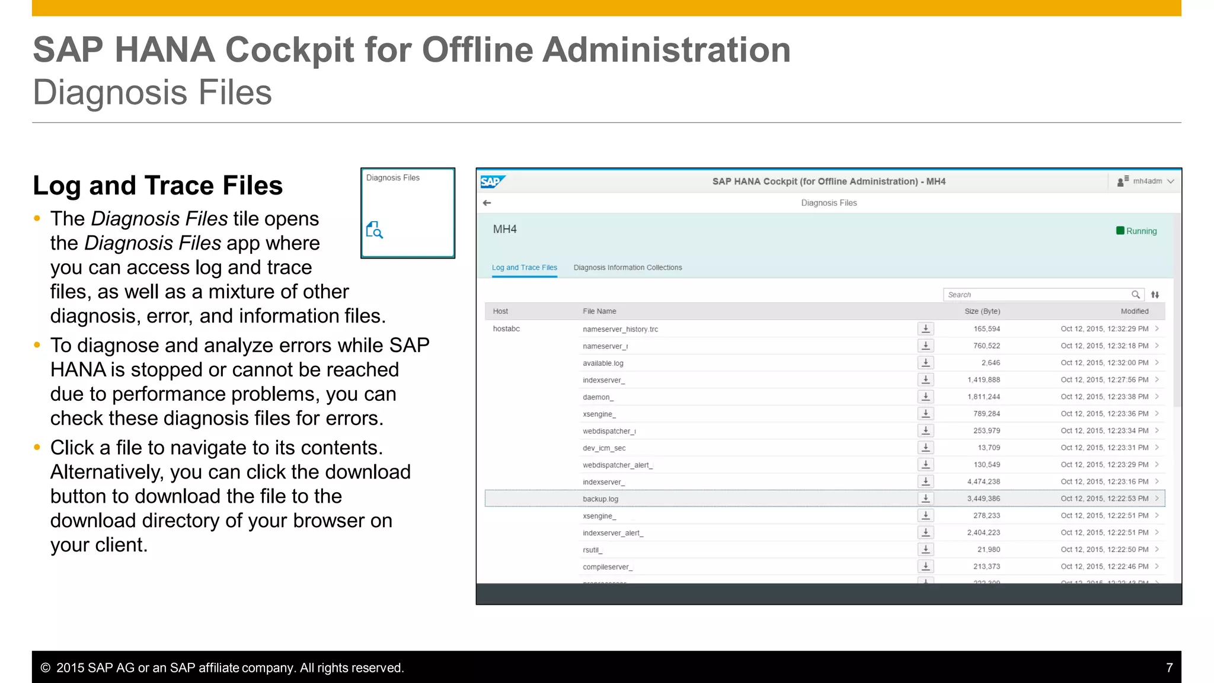Select the hostabc host cell
The height and width of the screenshot is (683, 1214).
506,328
